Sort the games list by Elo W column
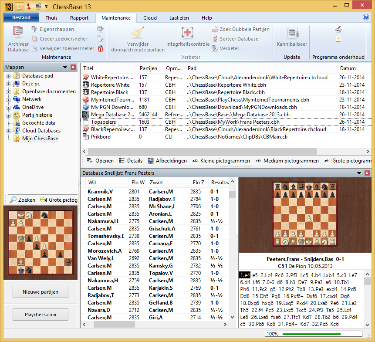The image size is (375, 342). pos(138,183)
